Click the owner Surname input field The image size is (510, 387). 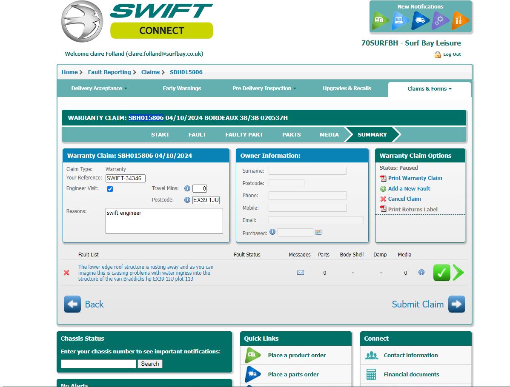[308, 171]
